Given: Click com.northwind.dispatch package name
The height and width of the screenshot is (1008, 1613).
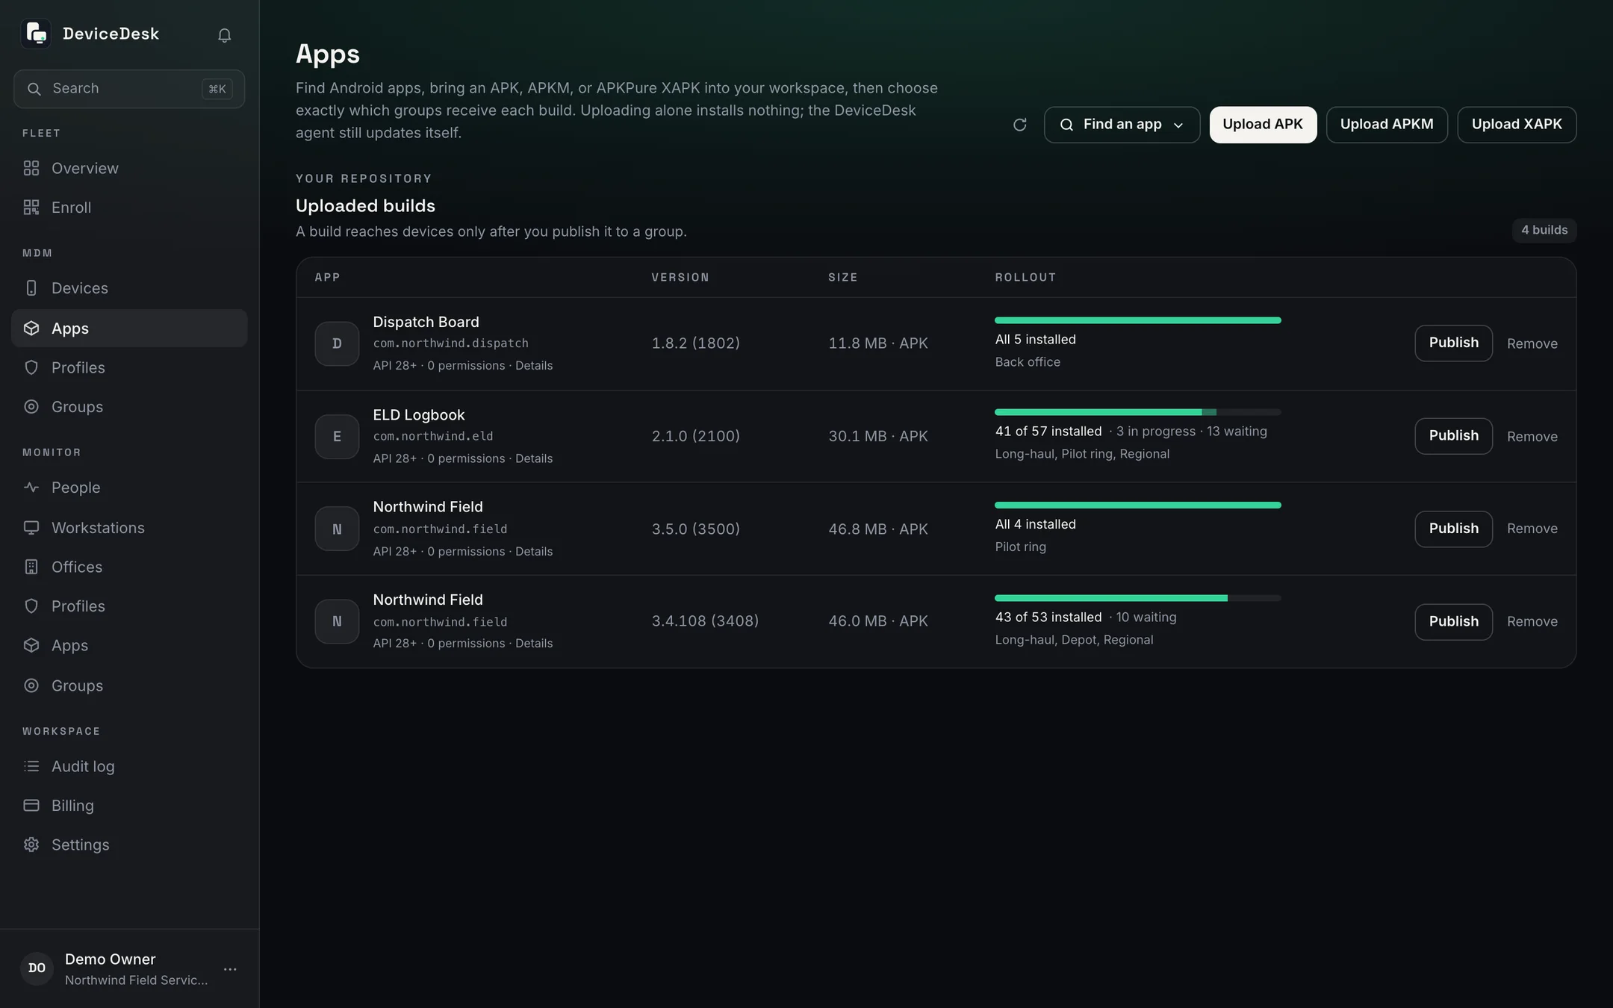Looking at the screenshot, I should (x=450, y=343).
